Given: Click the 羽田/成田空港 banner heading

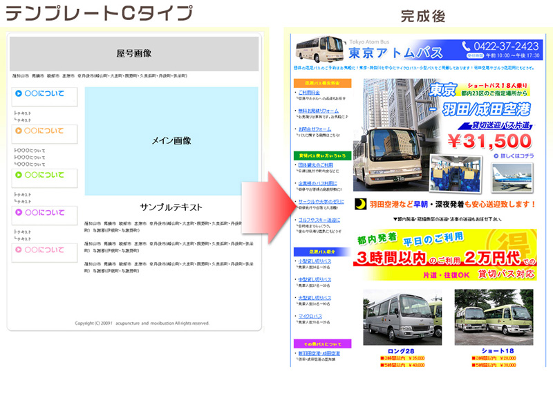Looking at the screenshot, I should [x=487, y=109].
